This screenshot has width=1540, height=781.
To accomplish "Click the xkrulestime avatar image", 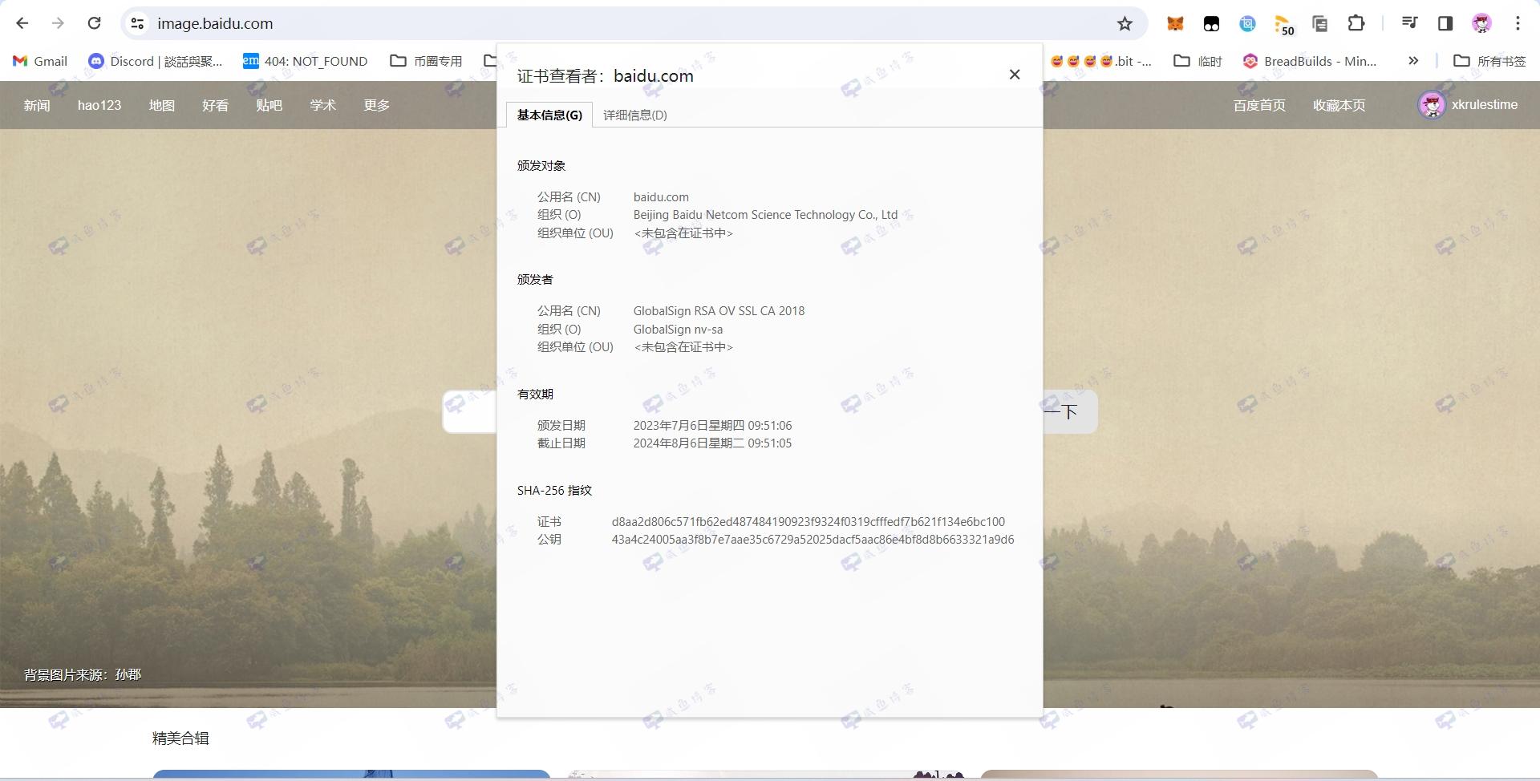I will click(1432, 104).
